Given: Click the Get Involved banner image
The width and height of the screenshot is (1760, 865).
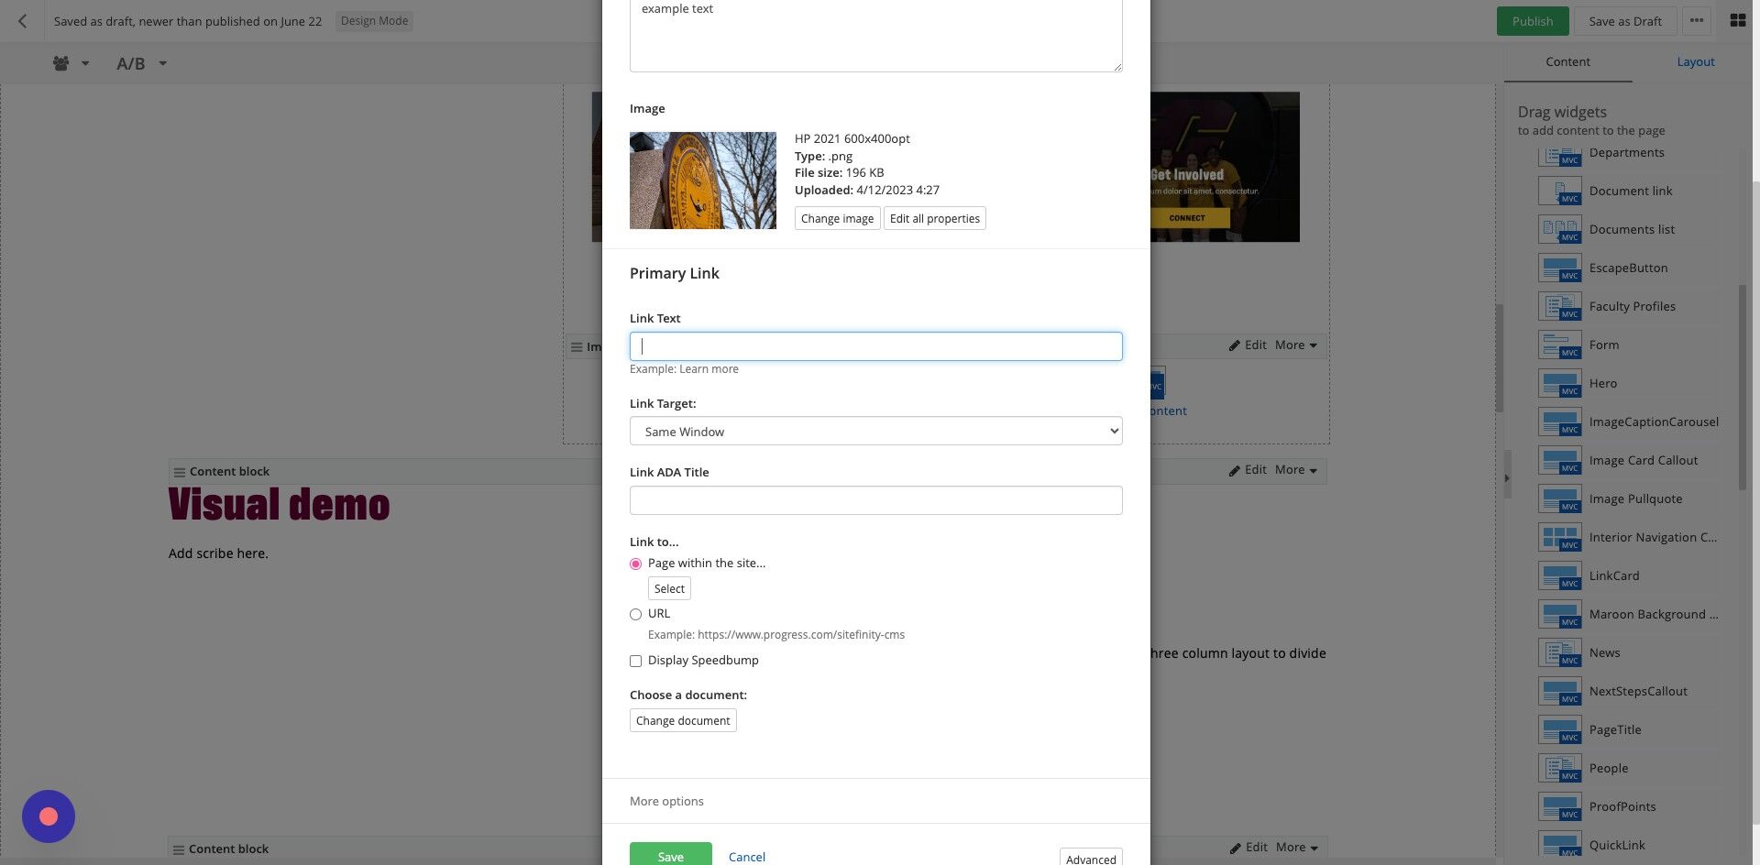Looking at the screenshot, I should 1225,167.
